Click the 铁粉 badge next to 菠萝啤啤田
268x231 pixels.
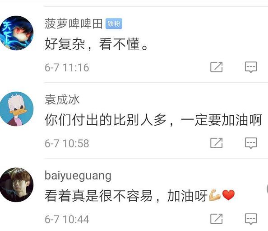(114, 24)
